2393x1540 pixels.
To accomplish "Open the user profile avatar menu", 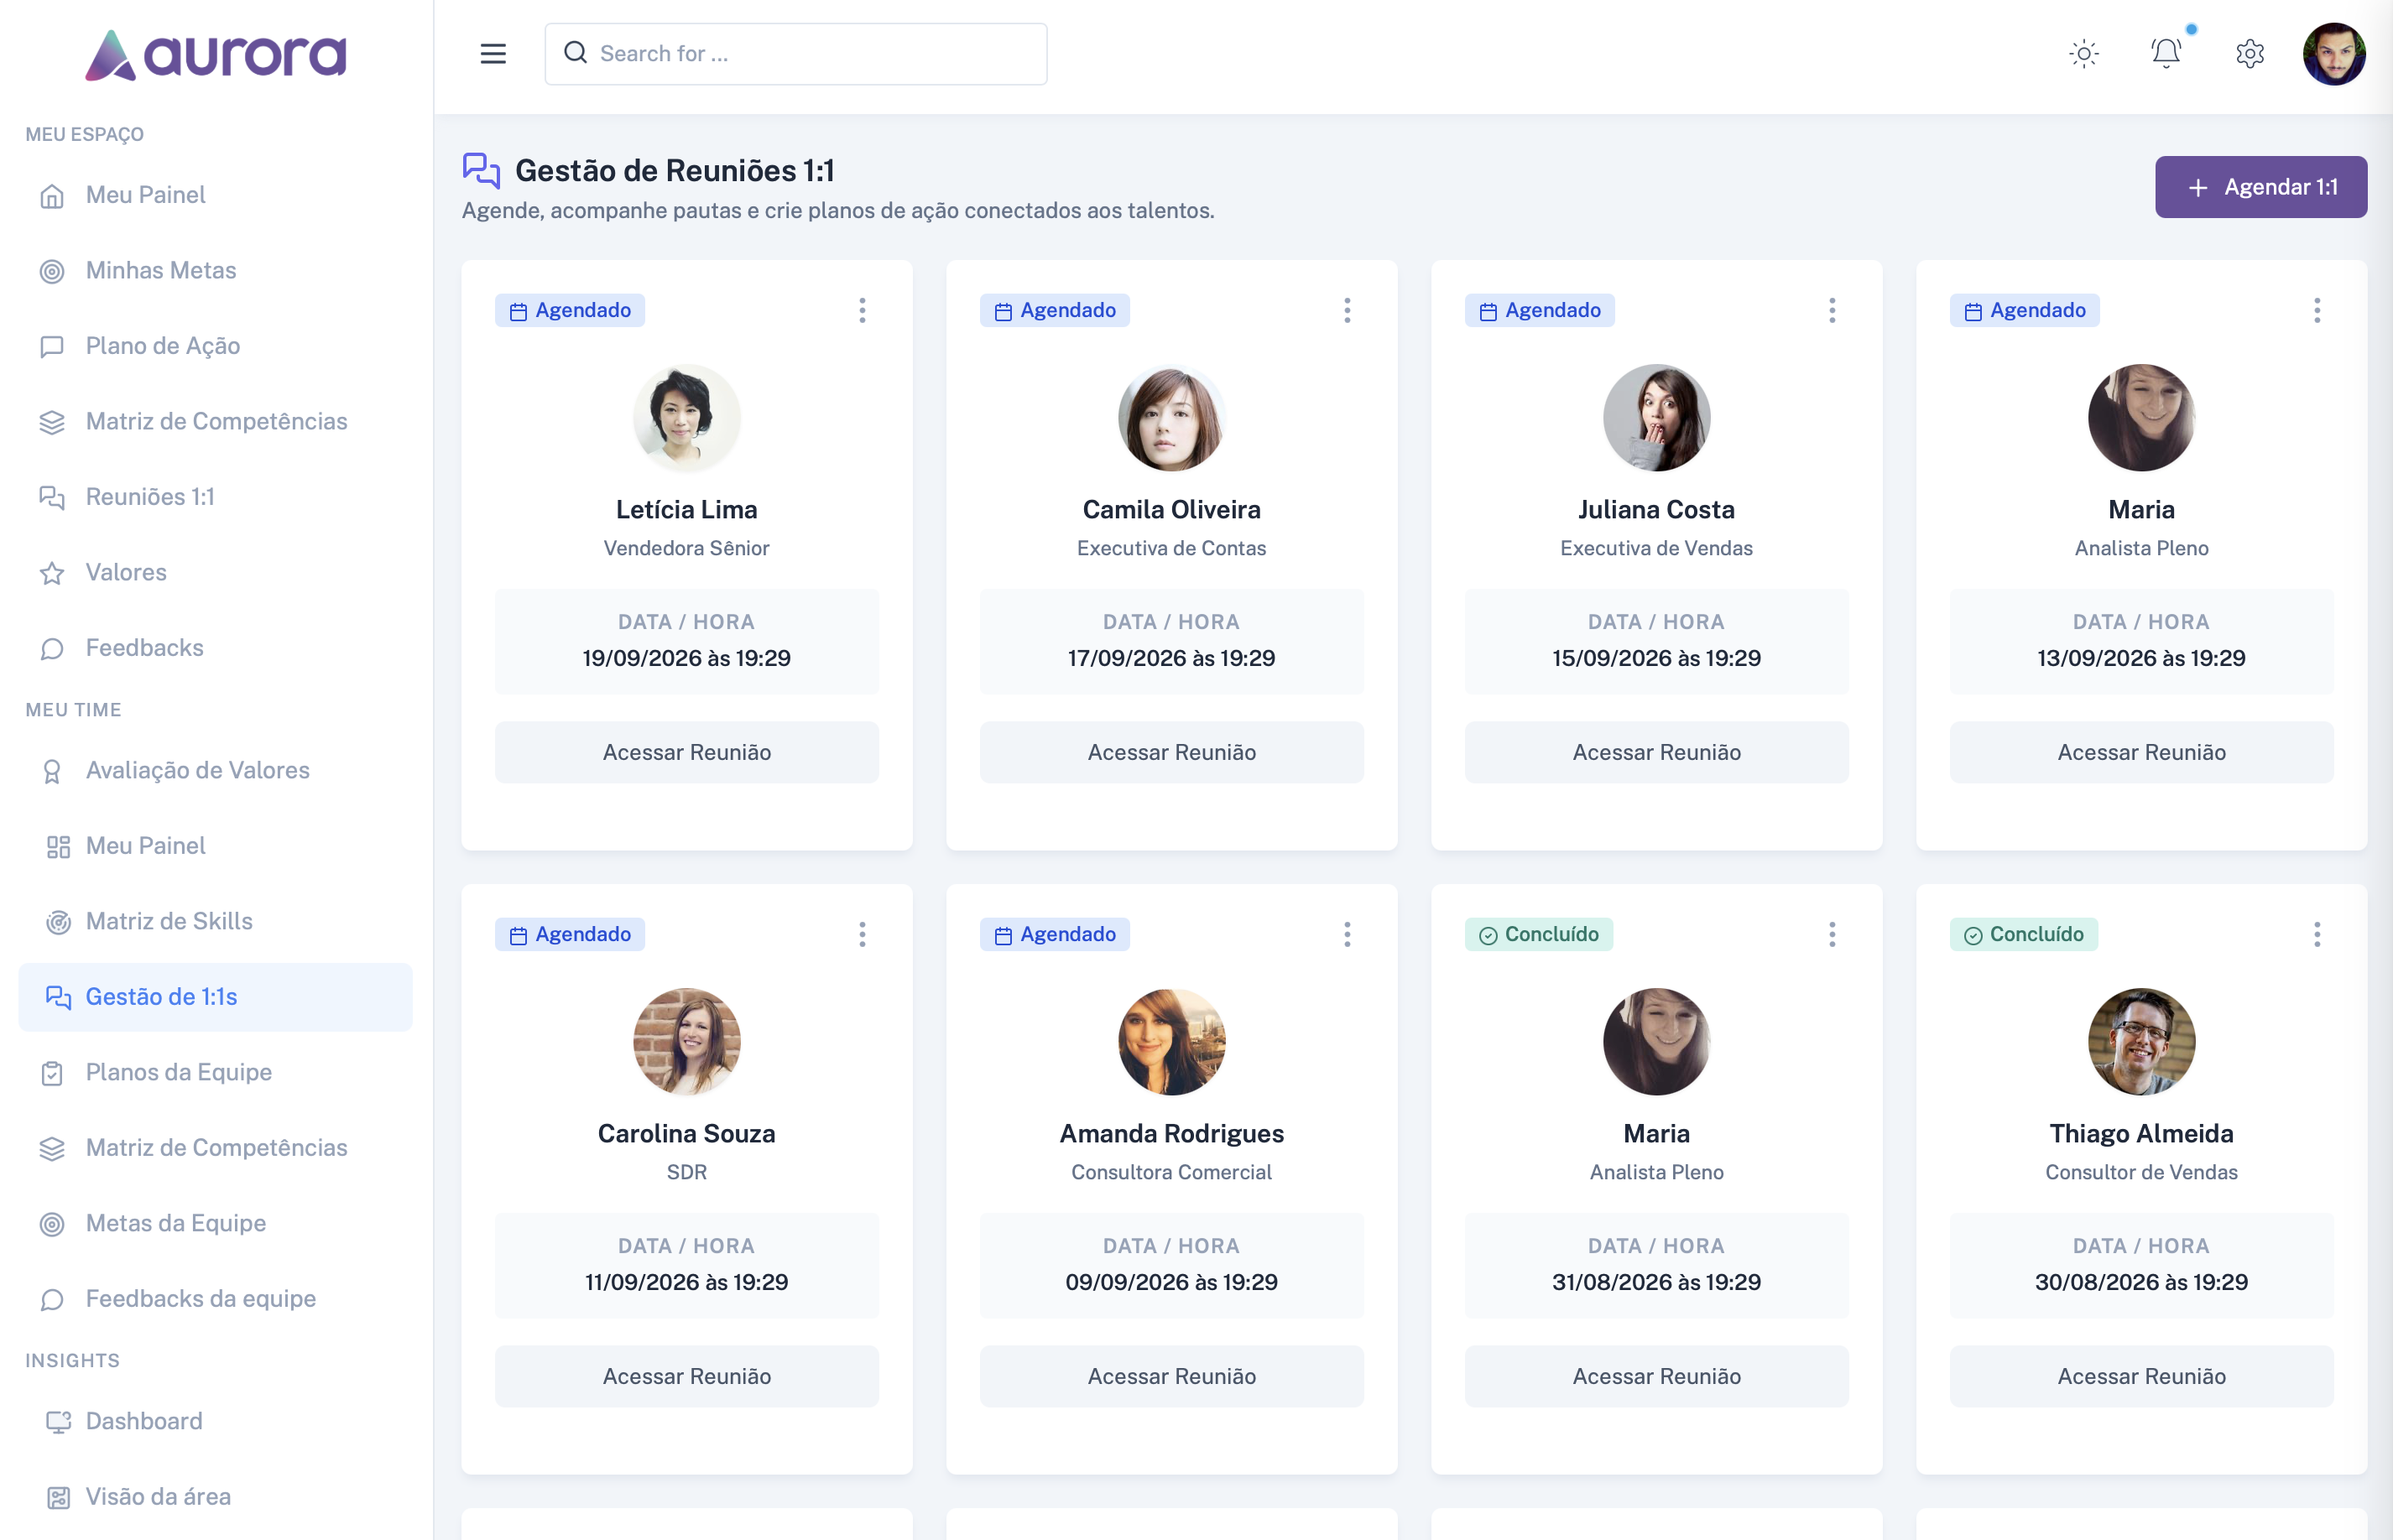I will click(2334, 54).
